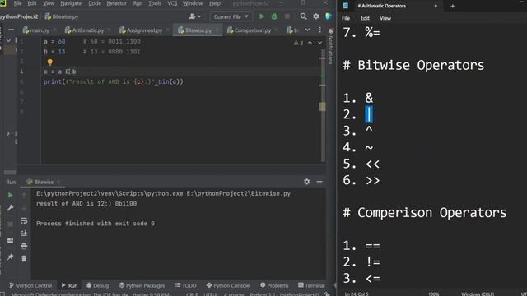
Task: Pin the Run tab with pin icon
Action: pos(10,257)
